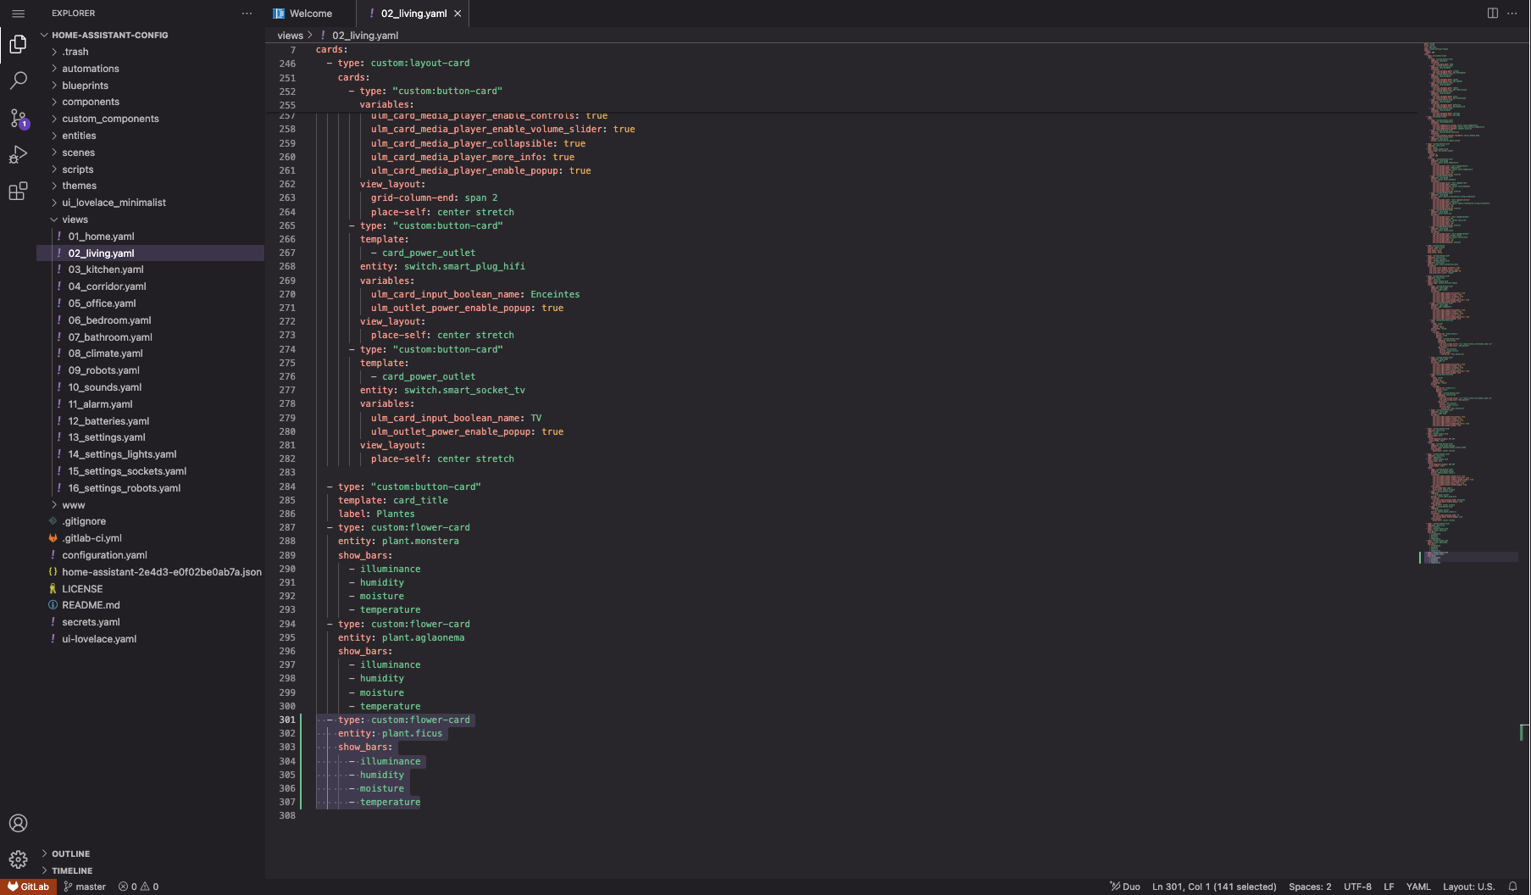1531x895 pixels.
Task: Open the Manage gear icon
Action: [x=18, y=859]
